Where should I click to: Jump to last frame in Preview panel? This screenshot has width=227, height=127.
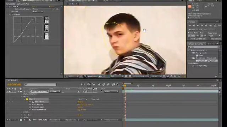click(x=206, y=25)
